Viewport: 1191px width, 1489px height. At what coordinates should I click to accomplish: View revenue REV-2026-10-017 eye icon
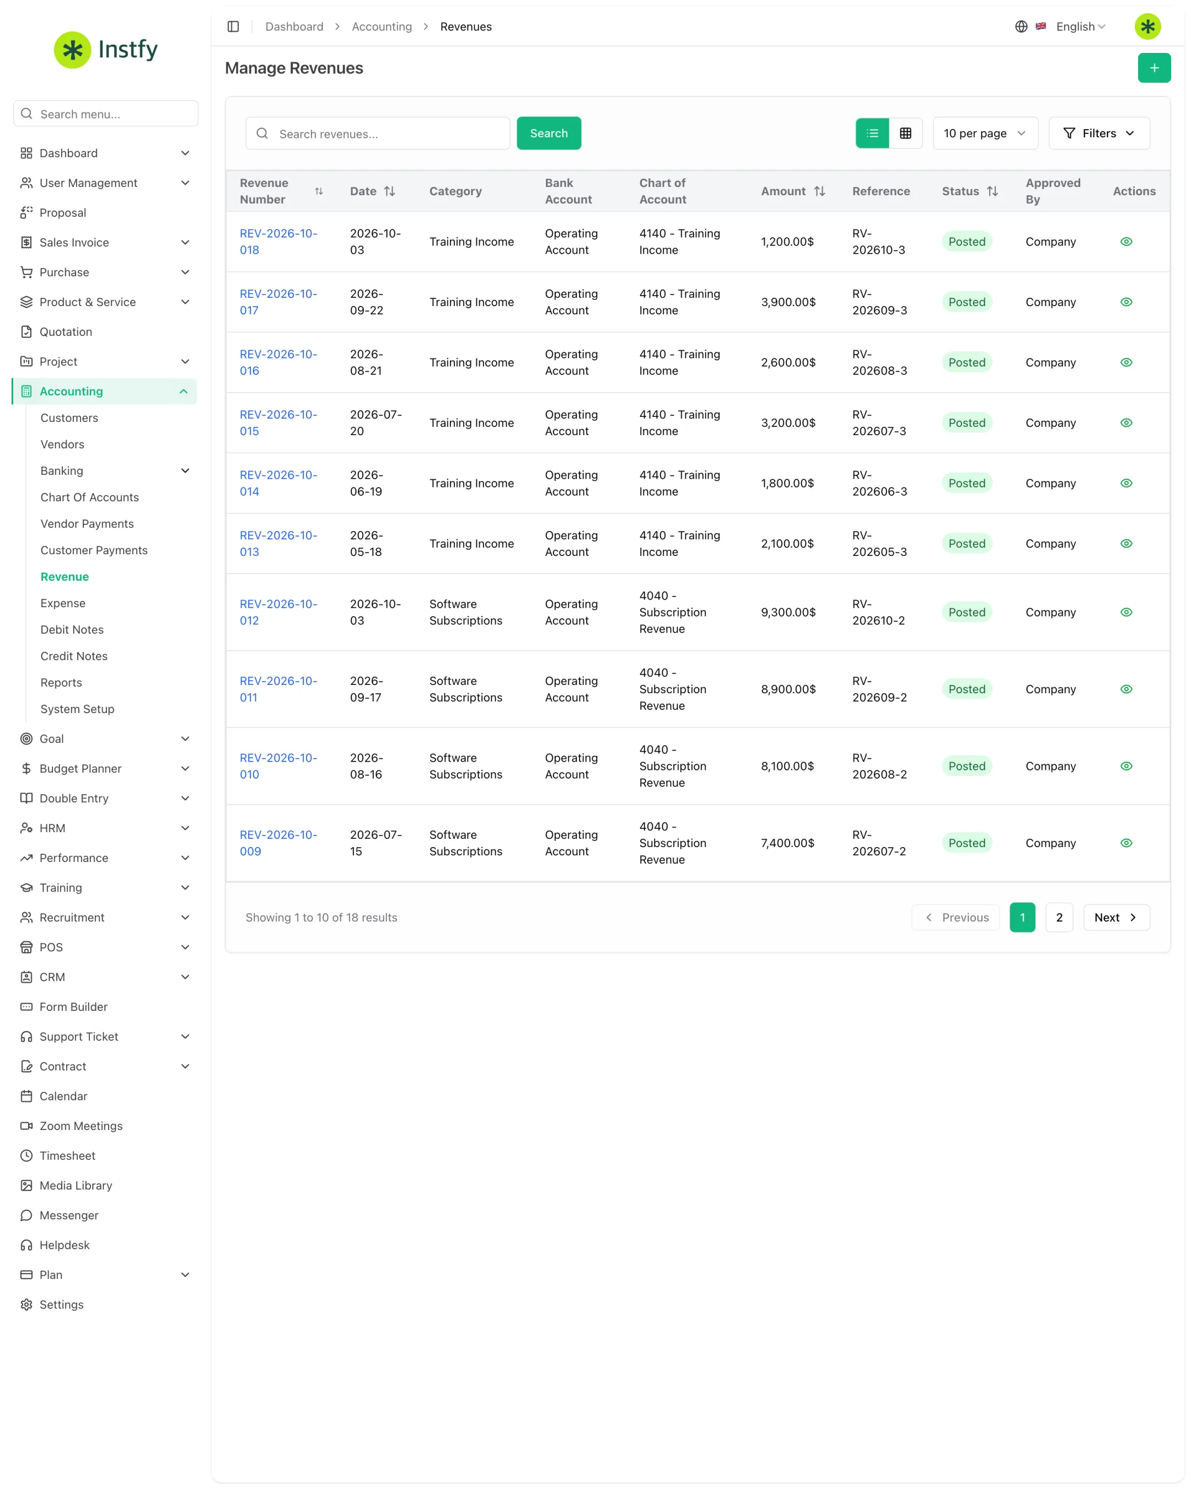click(x=1126, y=302)
